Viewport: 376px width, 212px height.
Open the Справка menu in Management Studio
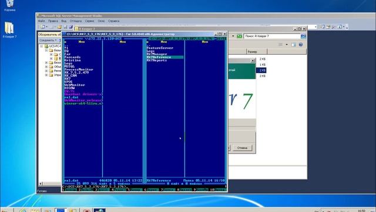[113, 21]
